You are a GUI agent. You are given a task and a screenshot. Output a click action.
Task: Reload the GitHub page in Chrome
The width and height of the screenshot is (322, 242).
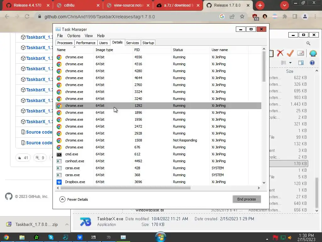[27, 16]
